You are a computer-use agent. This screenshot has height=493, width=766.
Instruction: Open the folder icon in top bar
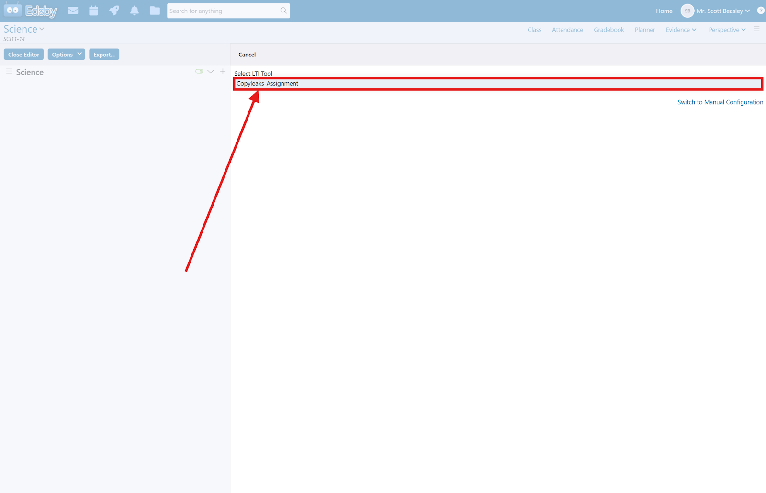[x=155, y=11]
